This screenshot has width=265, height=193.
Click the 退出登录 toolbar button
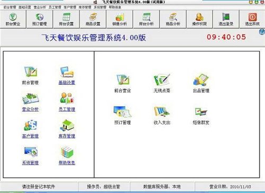click(226, 19)
